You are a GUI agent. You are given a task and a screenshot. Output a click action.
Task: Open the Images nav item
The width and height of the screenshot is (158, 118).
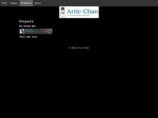point(14,3)
